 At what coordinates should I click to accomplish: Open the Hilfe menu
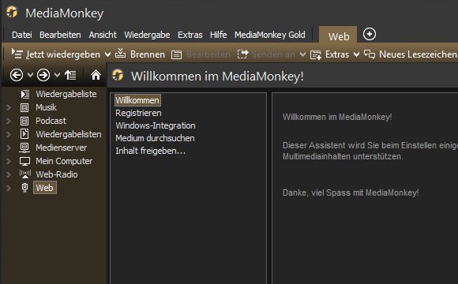pos(218,35)
